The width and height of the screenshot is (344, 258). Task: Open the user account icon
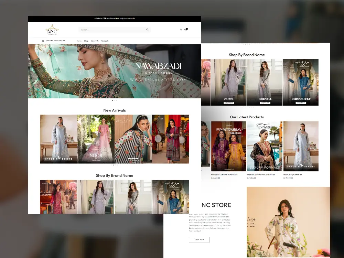181,30
